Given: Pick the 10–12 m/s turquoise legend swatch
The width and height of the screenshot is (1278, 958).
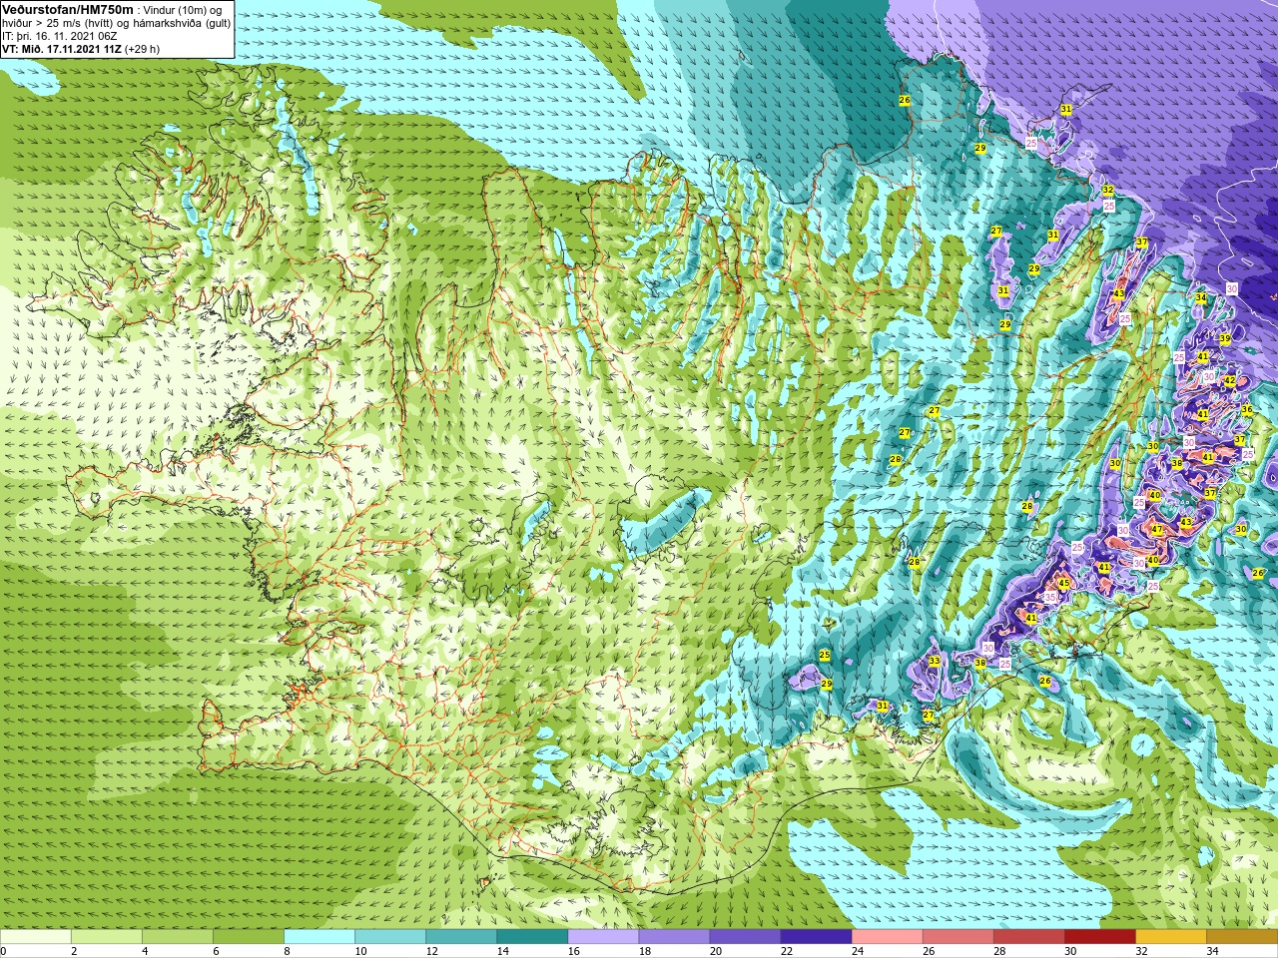Looking at the screenshot, I should coord(390,937).
